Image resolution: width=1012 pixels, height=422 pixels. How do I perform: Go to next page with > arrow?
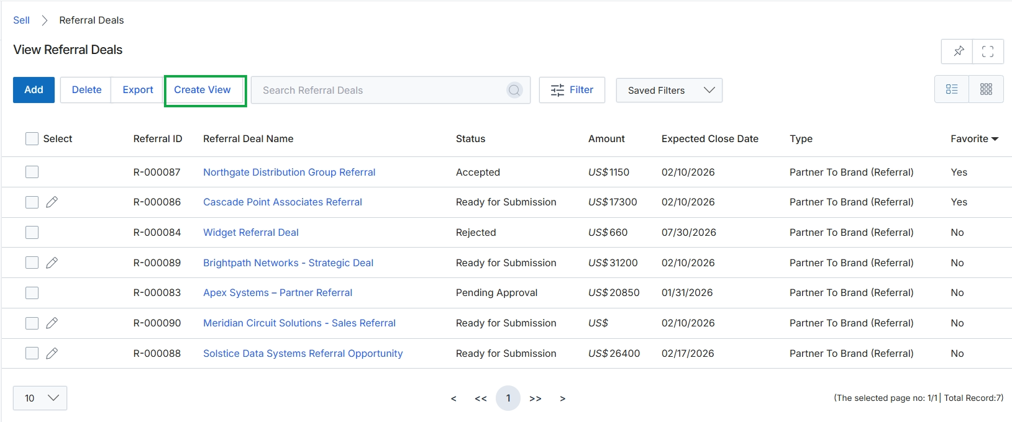coord(563,398)
